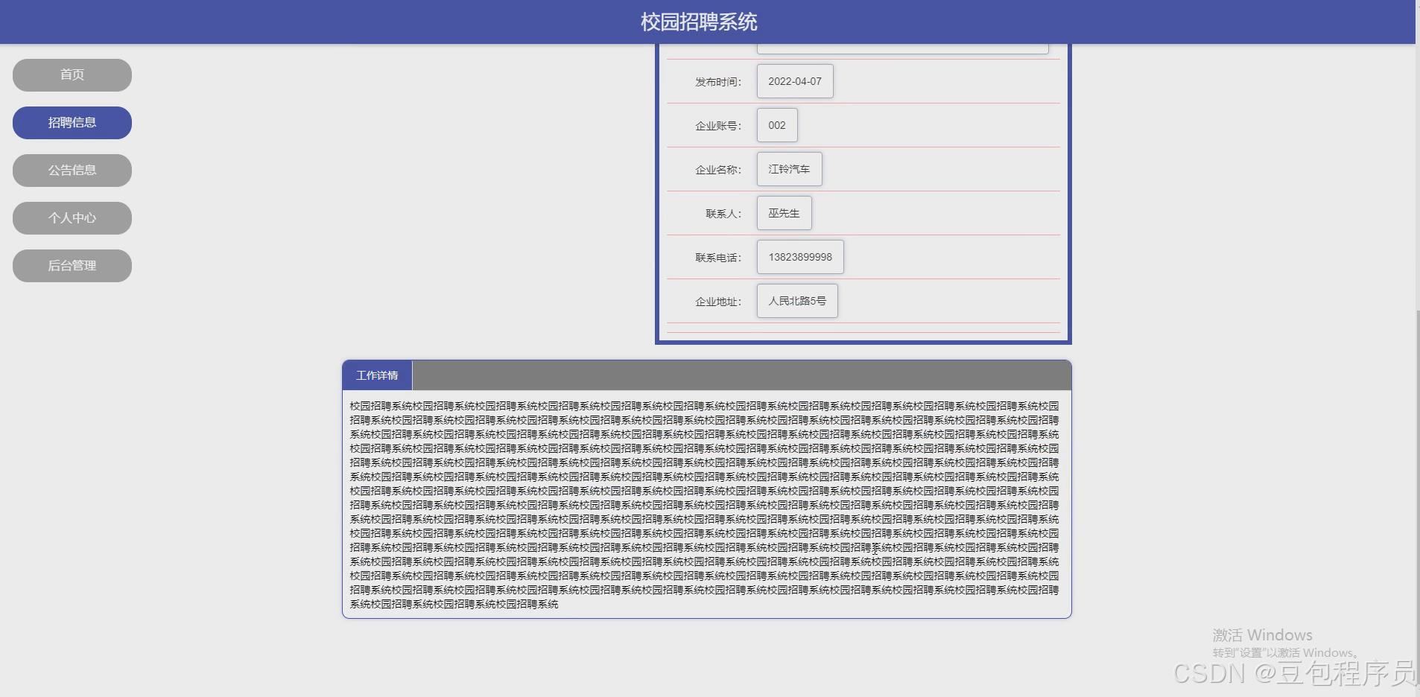The height and width of the screenshot is (697, 1420).
Task: Click the 企业名称 field showing 江铃汽车
Action: click(789, 169)
